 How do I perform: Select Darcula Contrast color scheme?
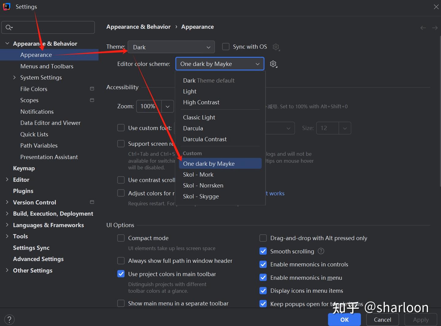pyautogui.click(x=205, y=139)
